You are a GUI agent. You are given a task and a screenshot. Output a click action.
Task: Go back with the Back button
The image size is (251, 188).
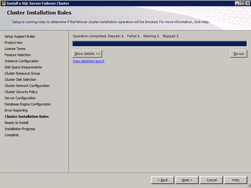click(x=163, y=180)
